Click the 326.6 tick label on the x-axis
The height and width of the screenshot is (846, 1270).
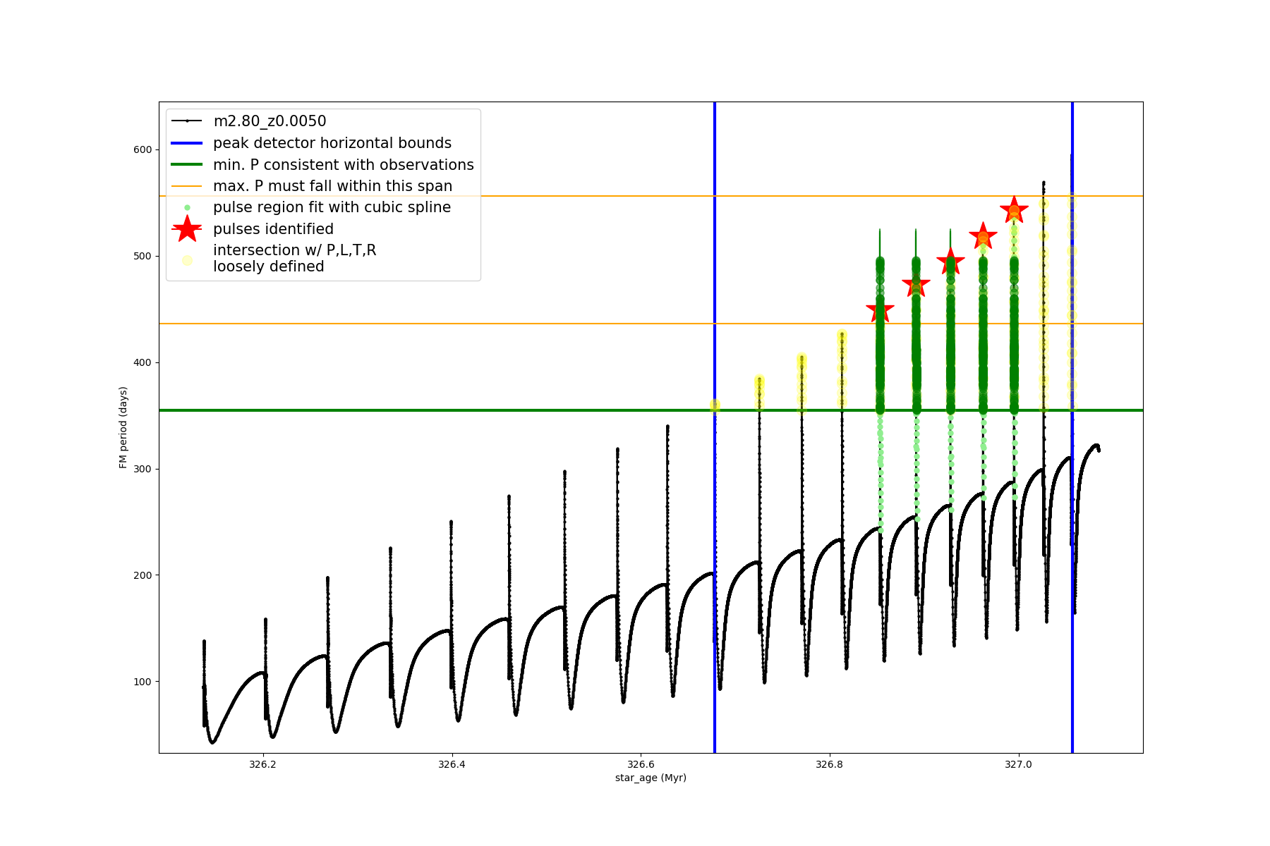[x=640, y=764]
